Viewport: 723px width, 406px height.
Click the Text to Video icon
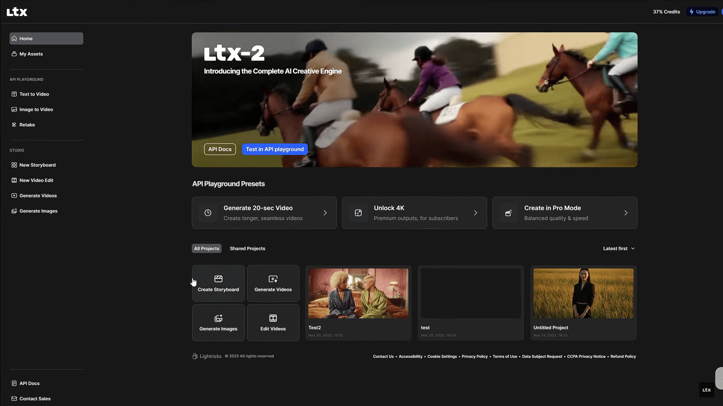click(x=14, y=94)
